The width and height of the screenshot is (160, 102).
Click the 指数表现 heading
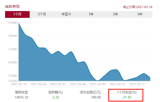(12, 7)
